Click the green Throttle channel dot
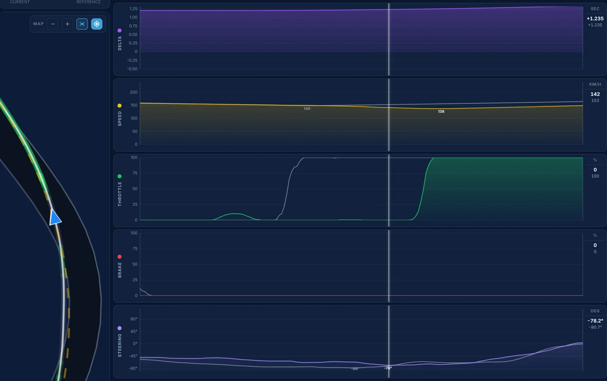 point(120,176)
